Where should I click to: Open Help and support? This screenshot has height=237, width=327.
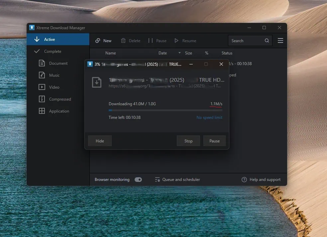(261, 180)
